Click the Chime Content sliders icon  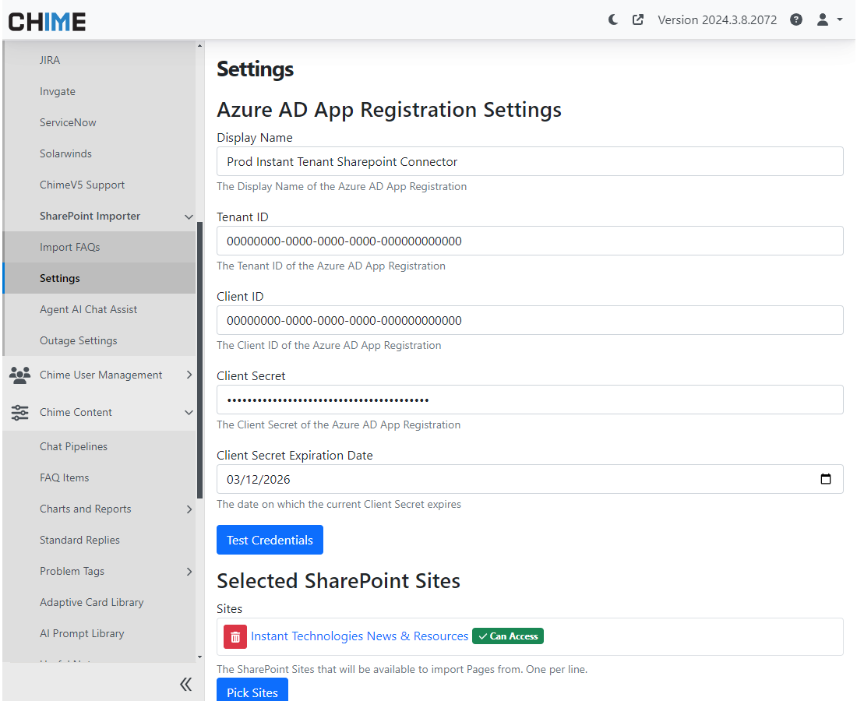click(x=20, y=413)
